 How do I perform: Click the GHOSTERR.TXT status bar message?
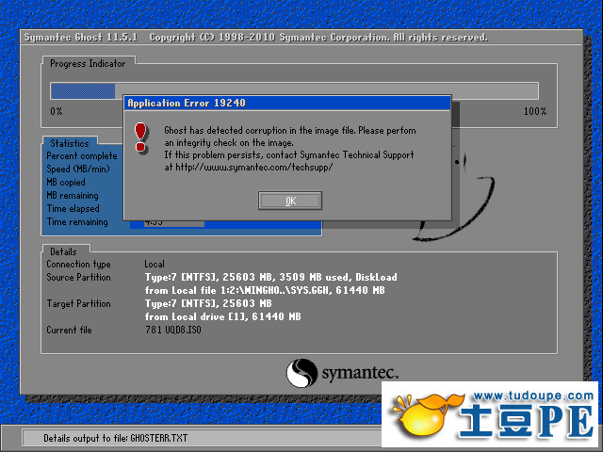(x=115, y=438)
